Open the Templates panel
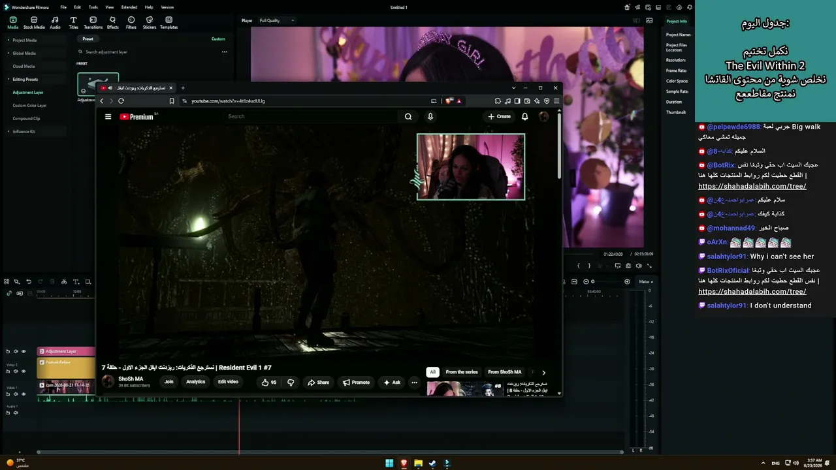The image size is (836, 470). click(169, 23)
